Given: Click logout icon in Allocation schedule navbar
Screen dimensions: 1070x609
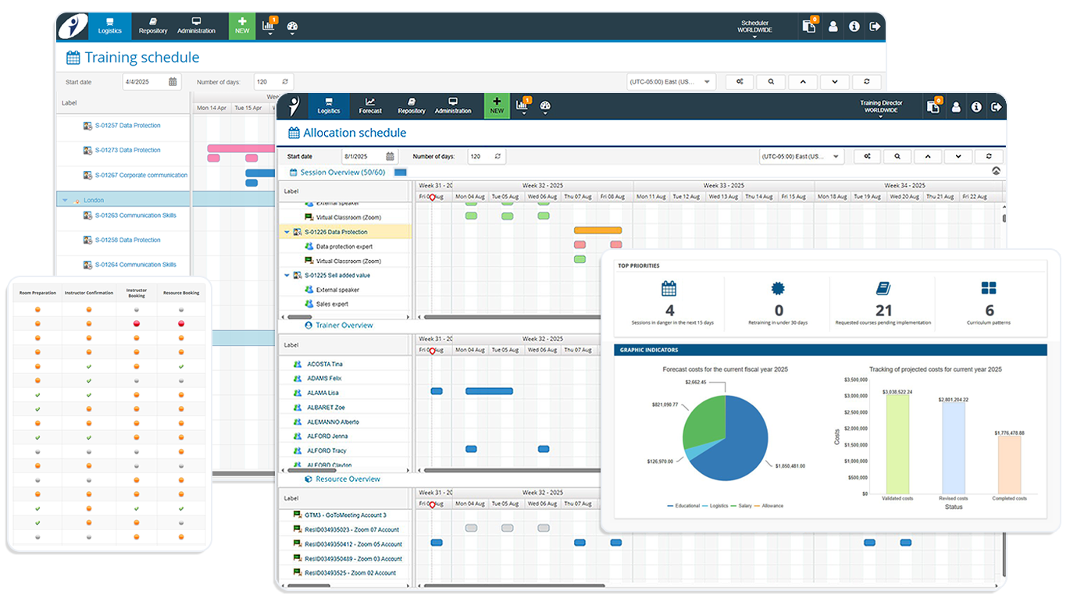Looking at the screenshot, I should click(x=997, y=107).
